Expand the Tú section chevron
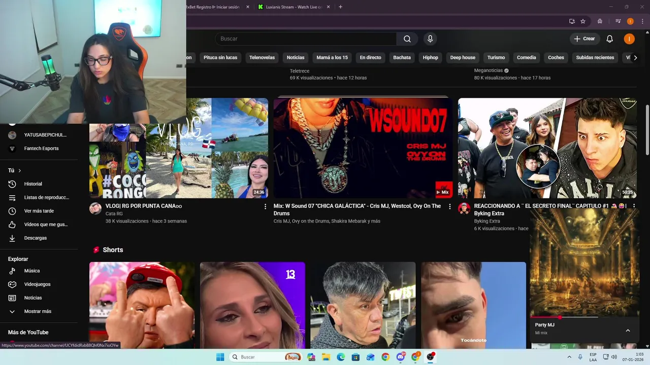Viewport: 650px width, 365px height. tap(19, 171)
